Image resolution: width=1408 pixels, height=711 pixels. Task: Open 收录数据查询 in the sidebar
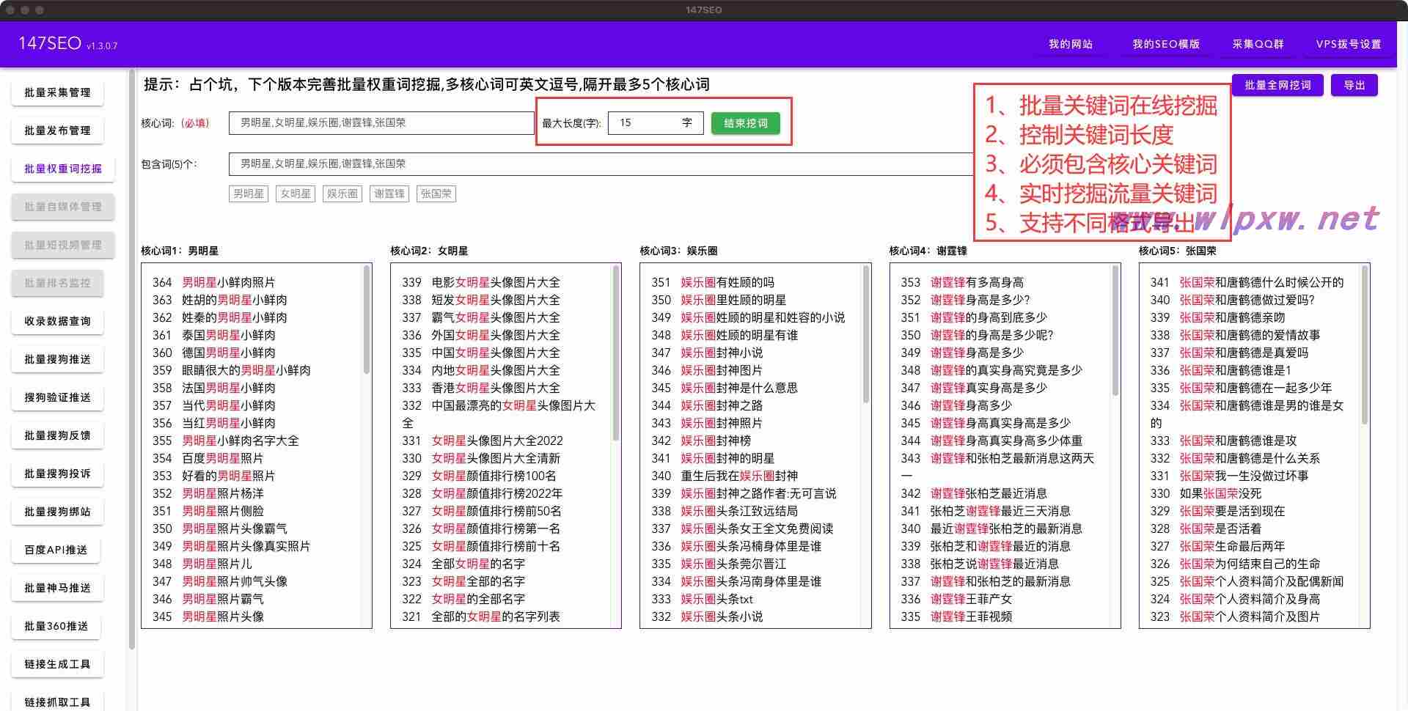[x=57, y=321]
